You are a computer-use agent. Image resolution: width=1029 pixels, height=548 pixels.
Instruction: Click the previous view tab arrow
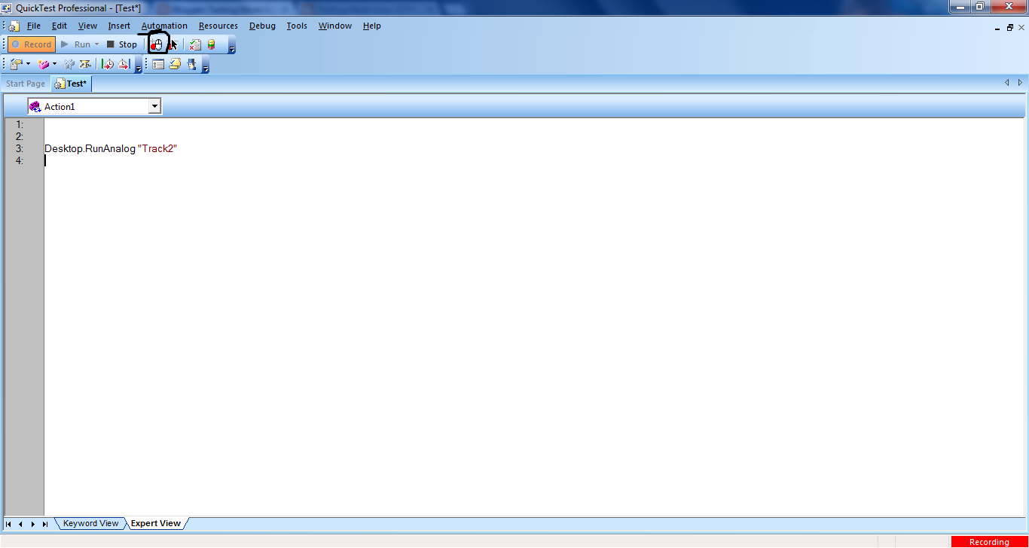click(x=20, y=524)
